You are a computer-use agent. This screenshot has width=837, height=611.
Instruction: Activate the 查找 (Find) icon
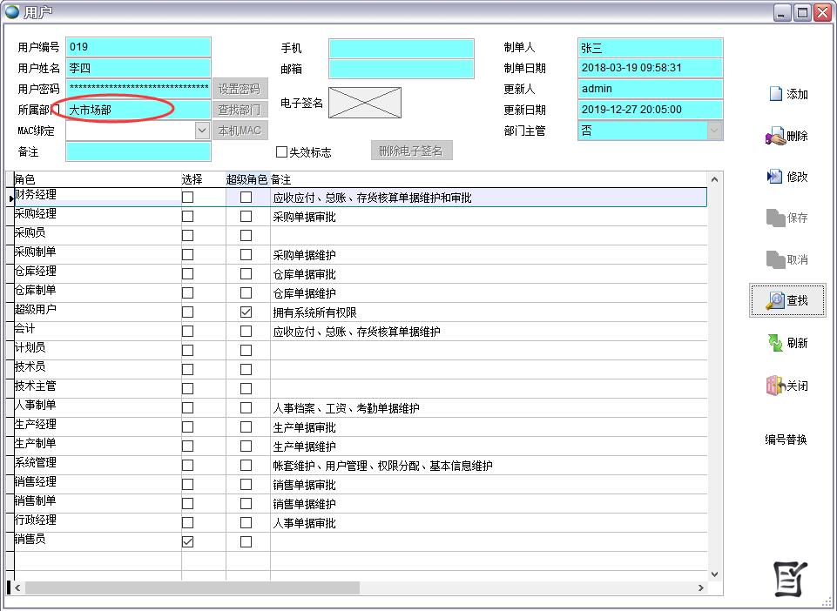pos(788,301)
